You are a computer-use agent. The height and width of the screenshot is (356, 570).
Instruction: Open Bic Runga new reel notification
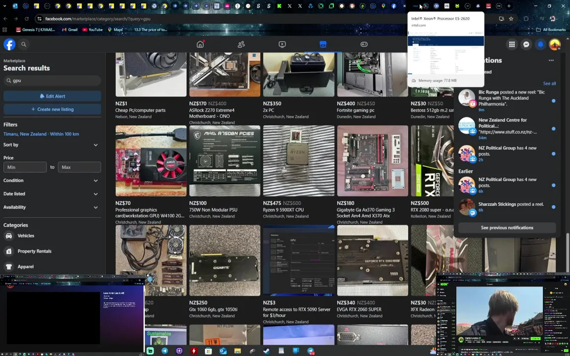point(507,100)
